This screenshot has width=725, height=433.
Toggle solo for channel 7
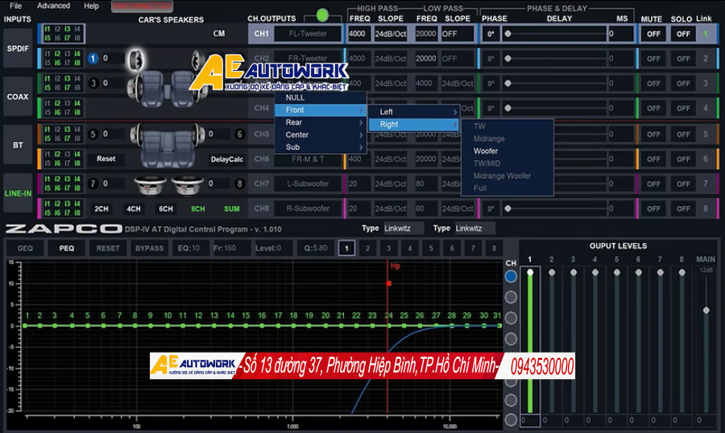coord(683,184)
